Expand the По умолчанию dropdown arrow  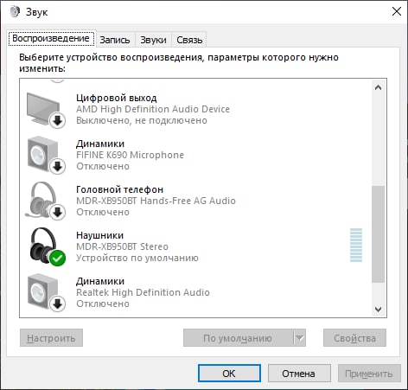[x=300, y=338]
